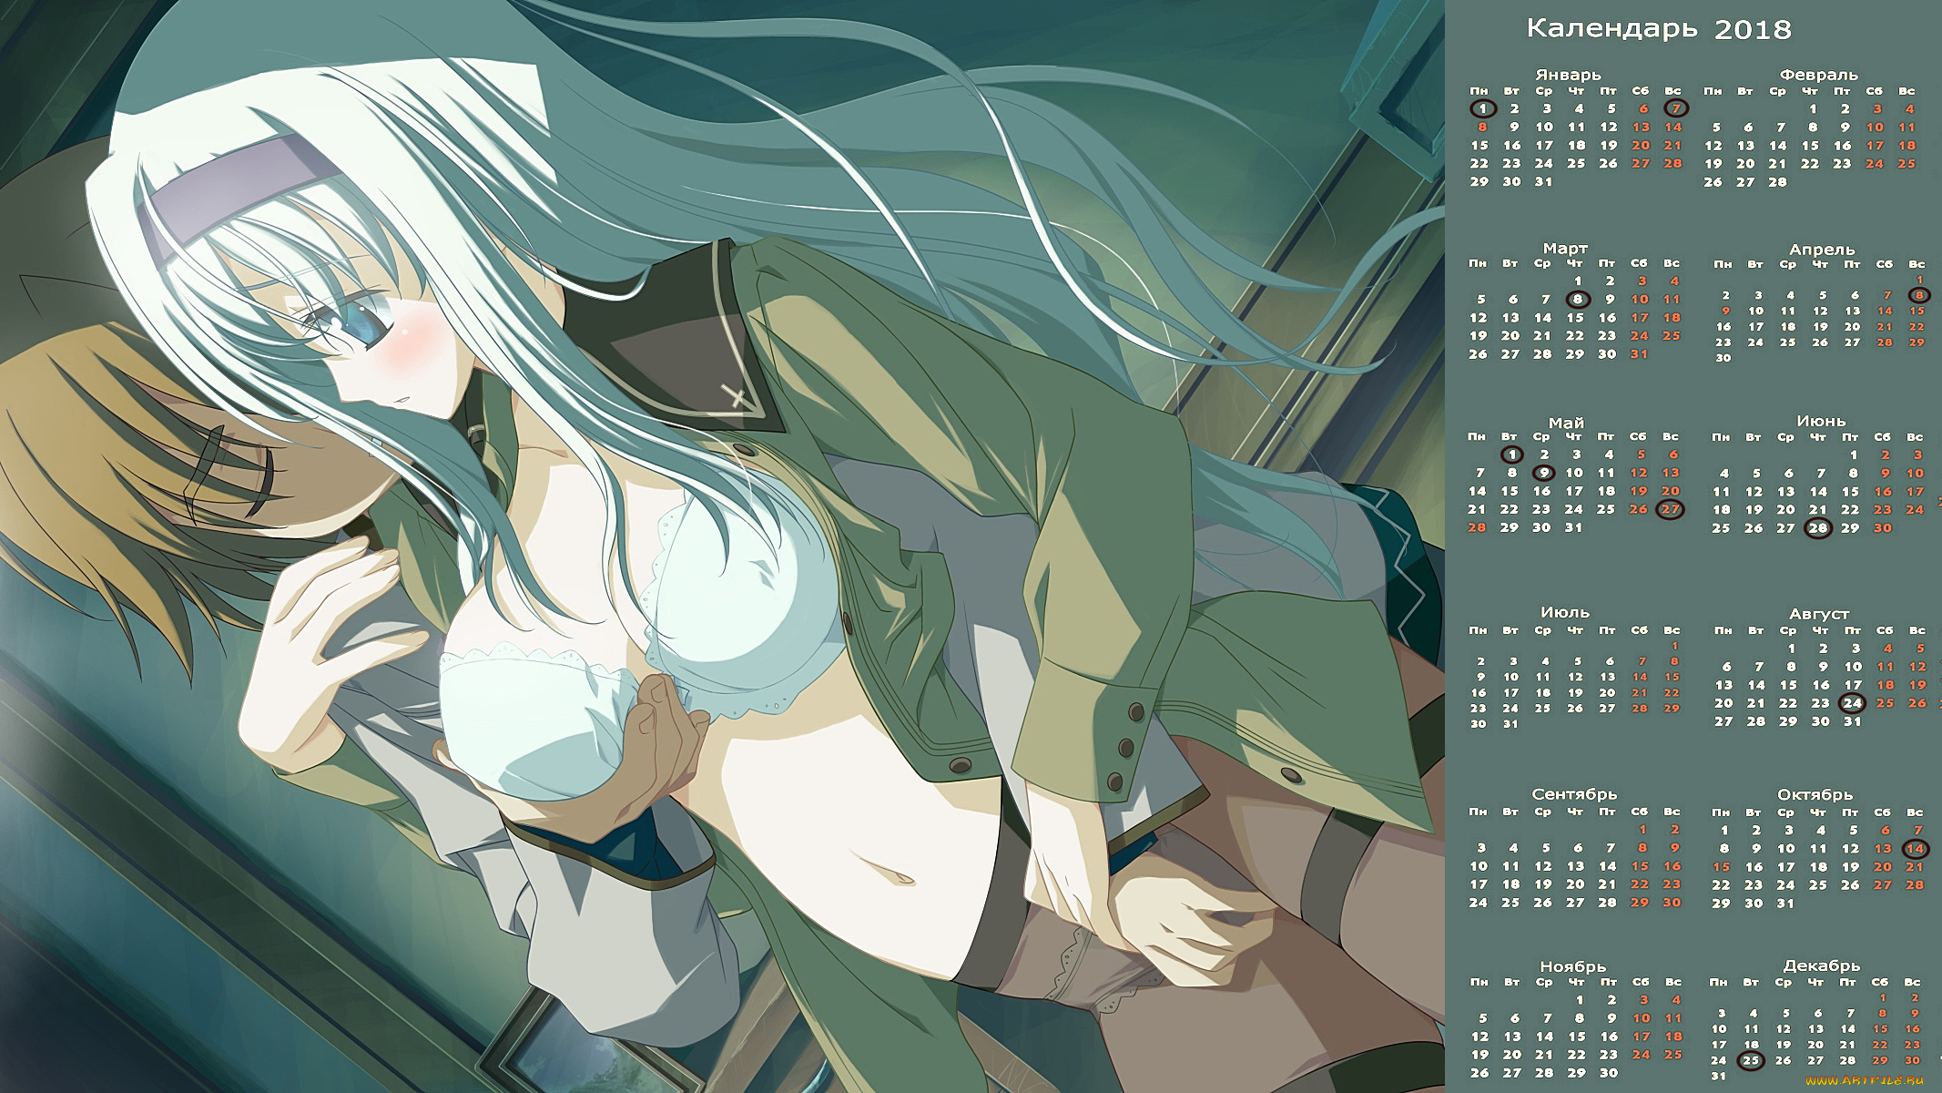Click the circled 14 in Октябрь

click(1916, 849)
